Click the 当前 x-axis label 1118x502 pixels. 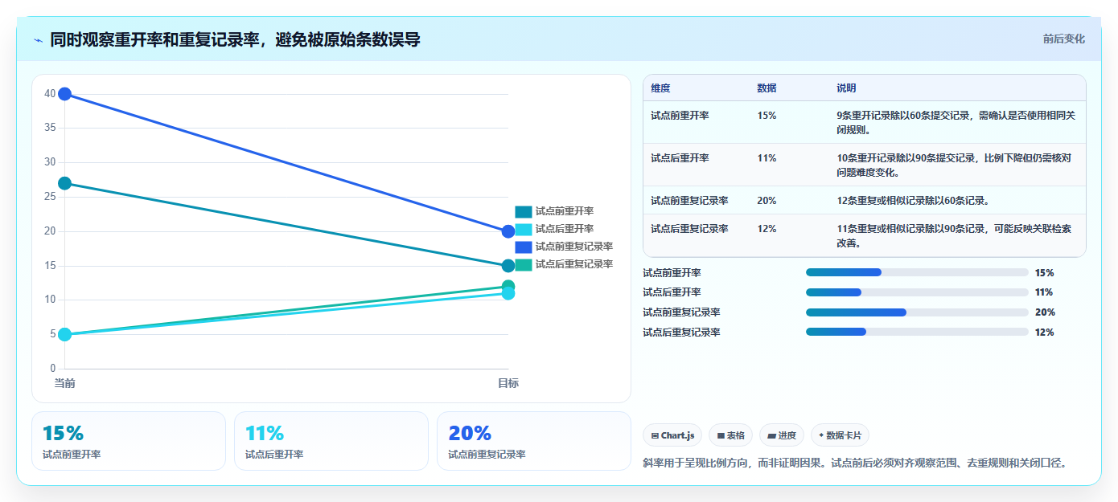(65, 383)
